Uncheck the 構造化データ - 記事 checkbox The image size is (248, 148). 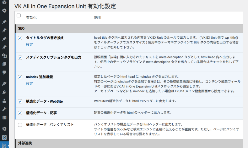20,113
